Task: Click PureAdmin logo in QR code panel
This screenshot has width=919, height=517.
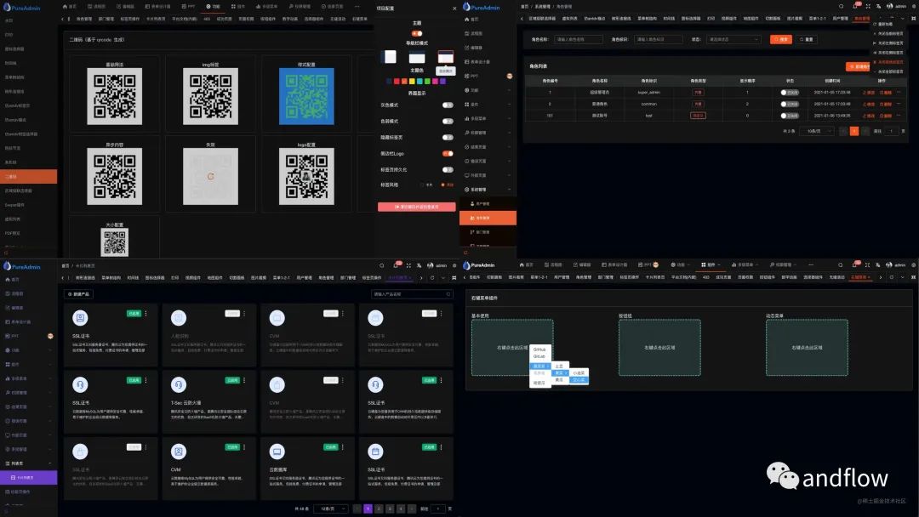Action: pyautogui.click(x=22, y=8)
